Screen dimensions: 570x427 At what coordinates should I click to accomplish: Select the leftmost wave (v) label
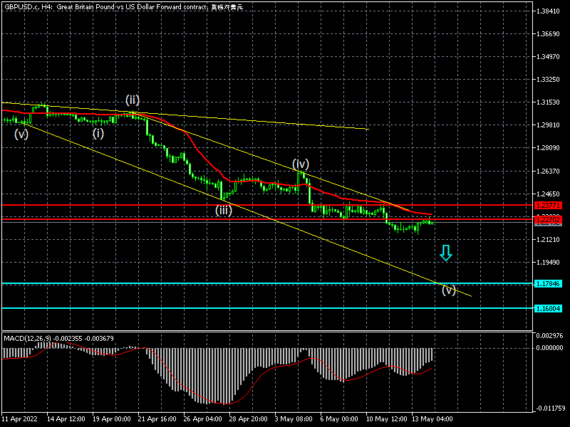(21, 134)
